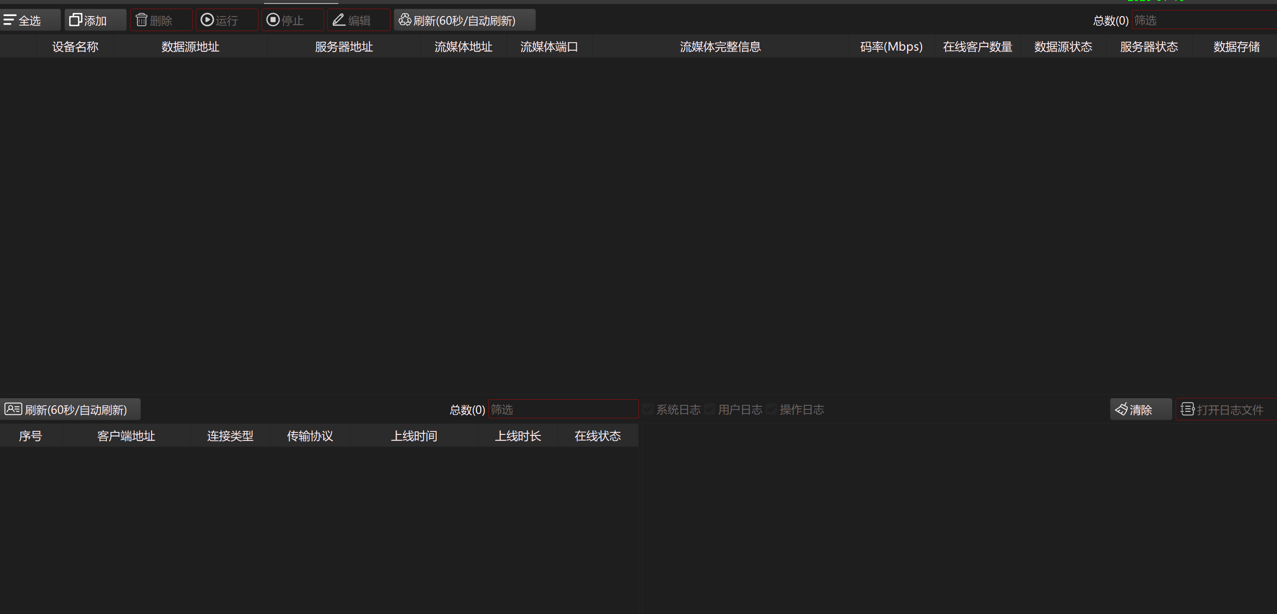Viewport: 1277px width, 614px height.
Task: Click the 流媒体完整信息 column header
Action: 720,47
